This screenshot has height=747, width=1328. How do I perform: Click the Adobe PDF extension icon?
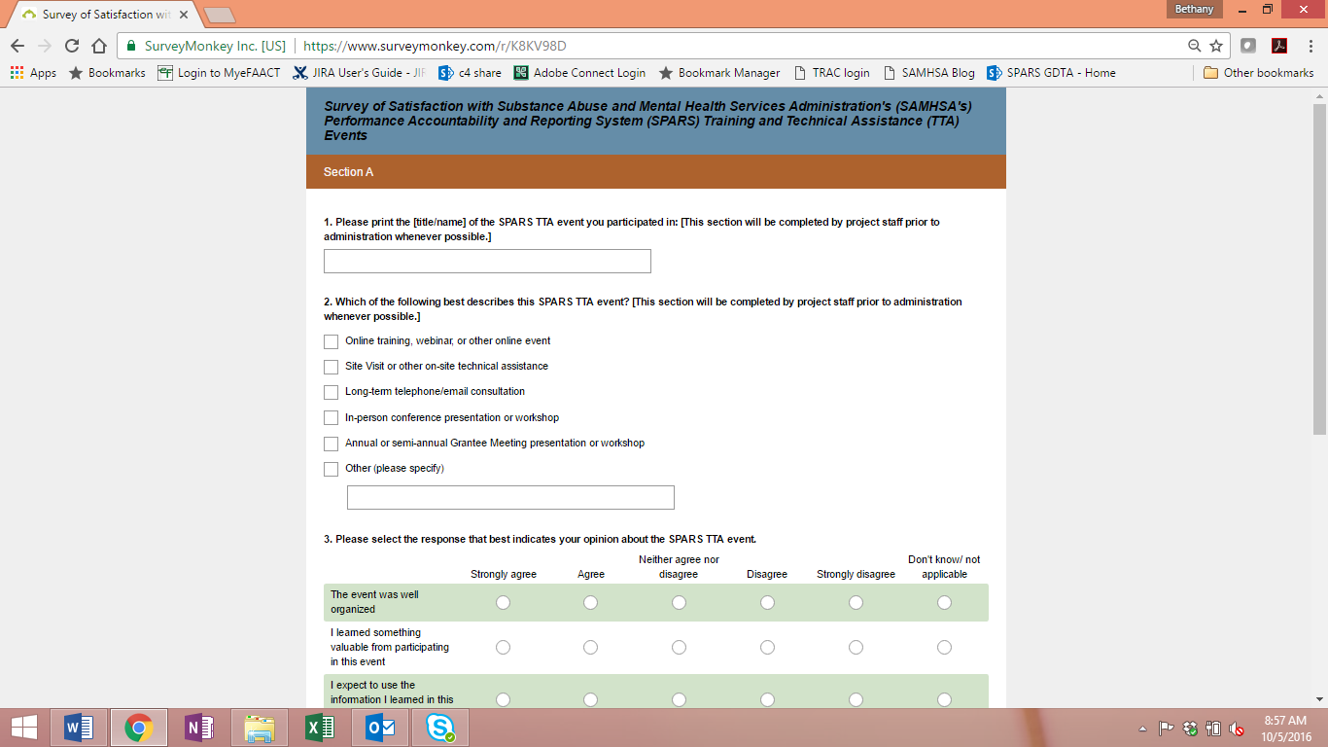pos(1279,46)
